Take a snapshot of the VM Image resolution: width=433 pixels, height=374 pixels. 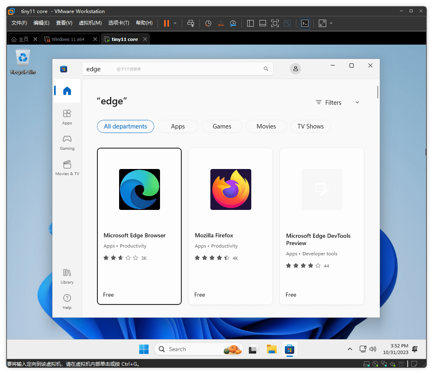208,23
